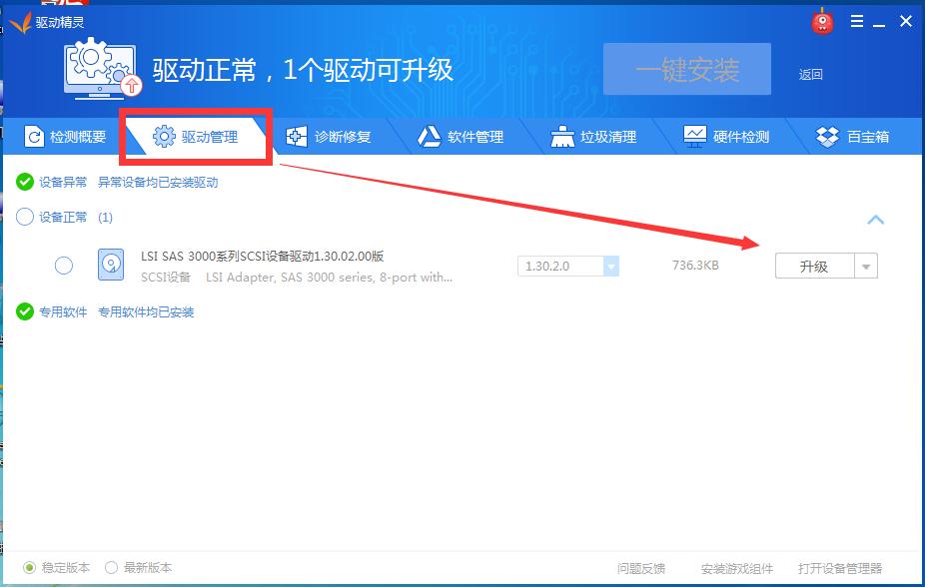Click the 驱动精灵 logo in title bar

[x=46, y=21]
